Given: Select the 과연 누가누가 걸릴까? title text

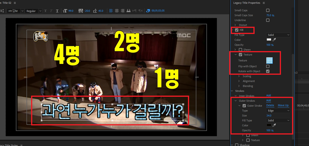Looking at the screenshot, I should coord(112,112).
